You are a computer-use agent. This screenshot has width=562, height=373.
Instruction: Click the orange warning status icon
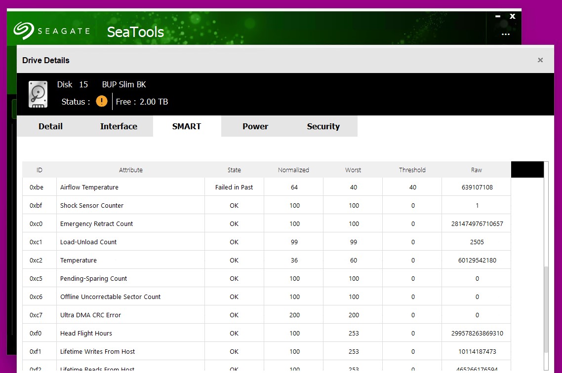click(102, 102)
